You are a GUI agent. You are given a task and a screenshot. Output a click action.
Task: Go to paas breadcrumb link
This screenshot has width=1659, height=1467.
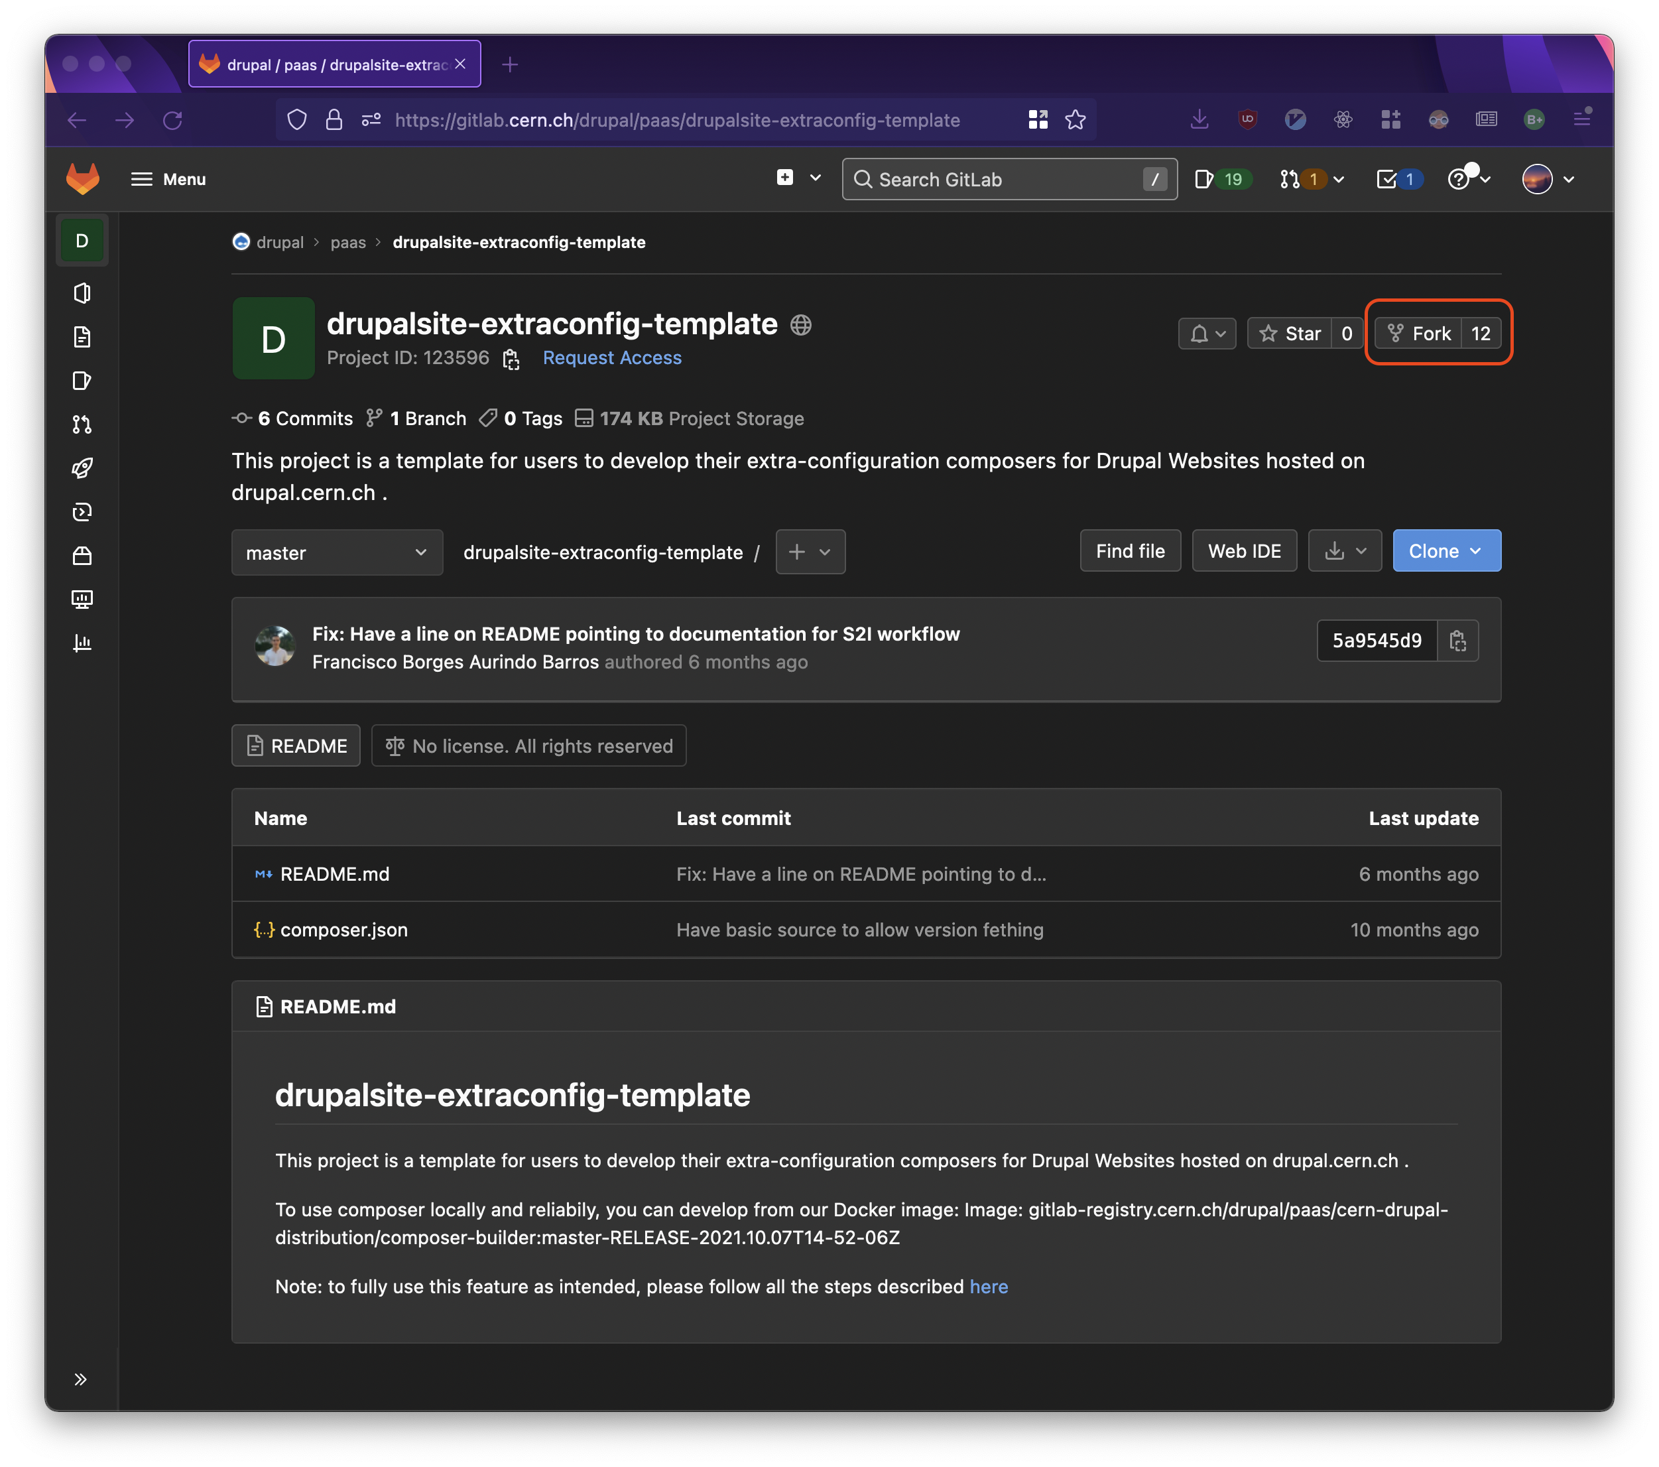coord(348,242)
